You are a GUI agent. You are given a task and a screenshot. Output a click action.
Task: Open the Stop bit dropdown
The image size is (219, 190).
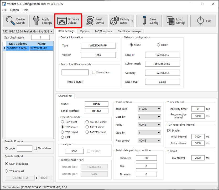tap(149, 133)
